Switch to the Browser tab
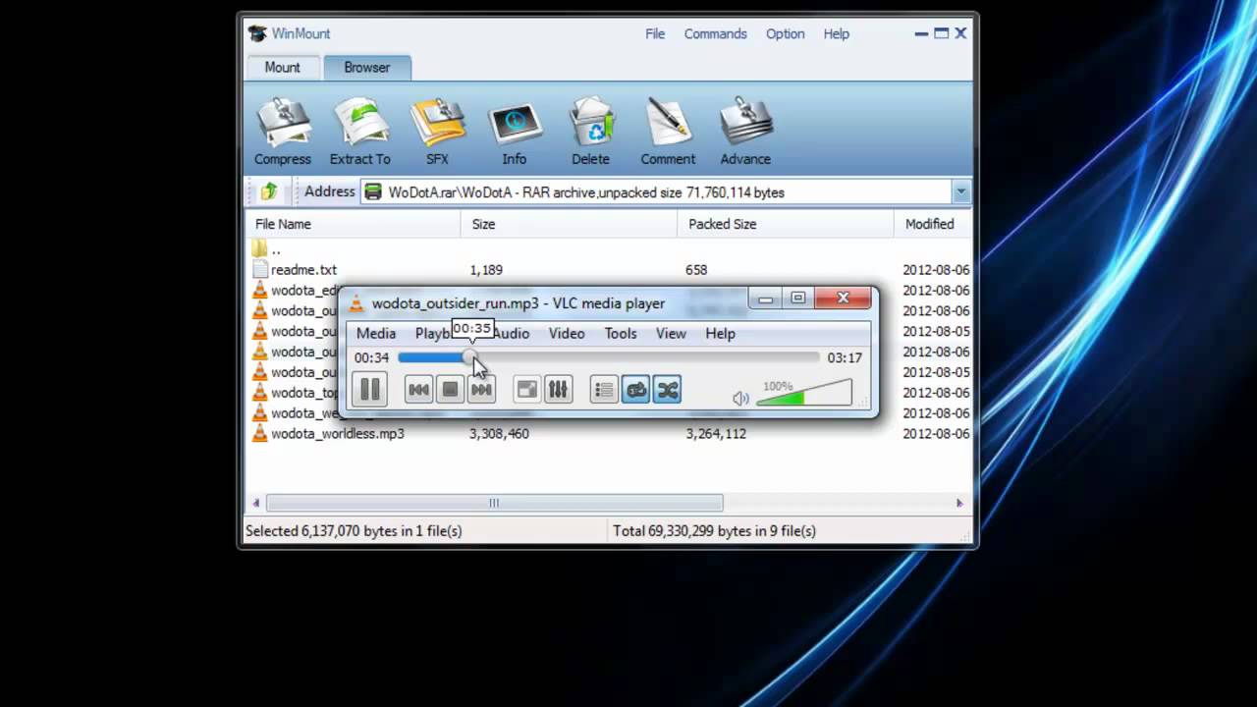Screen dimensions: 1257x707 (x=366, y=67)
